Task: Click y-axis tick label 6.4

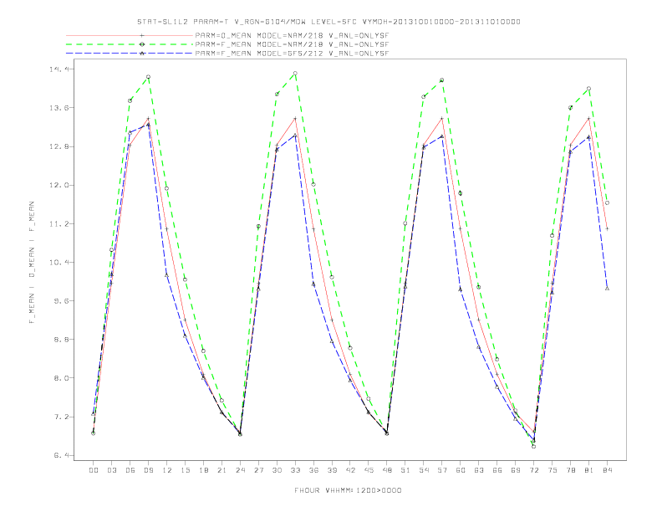Action: (x=62, y=455)
